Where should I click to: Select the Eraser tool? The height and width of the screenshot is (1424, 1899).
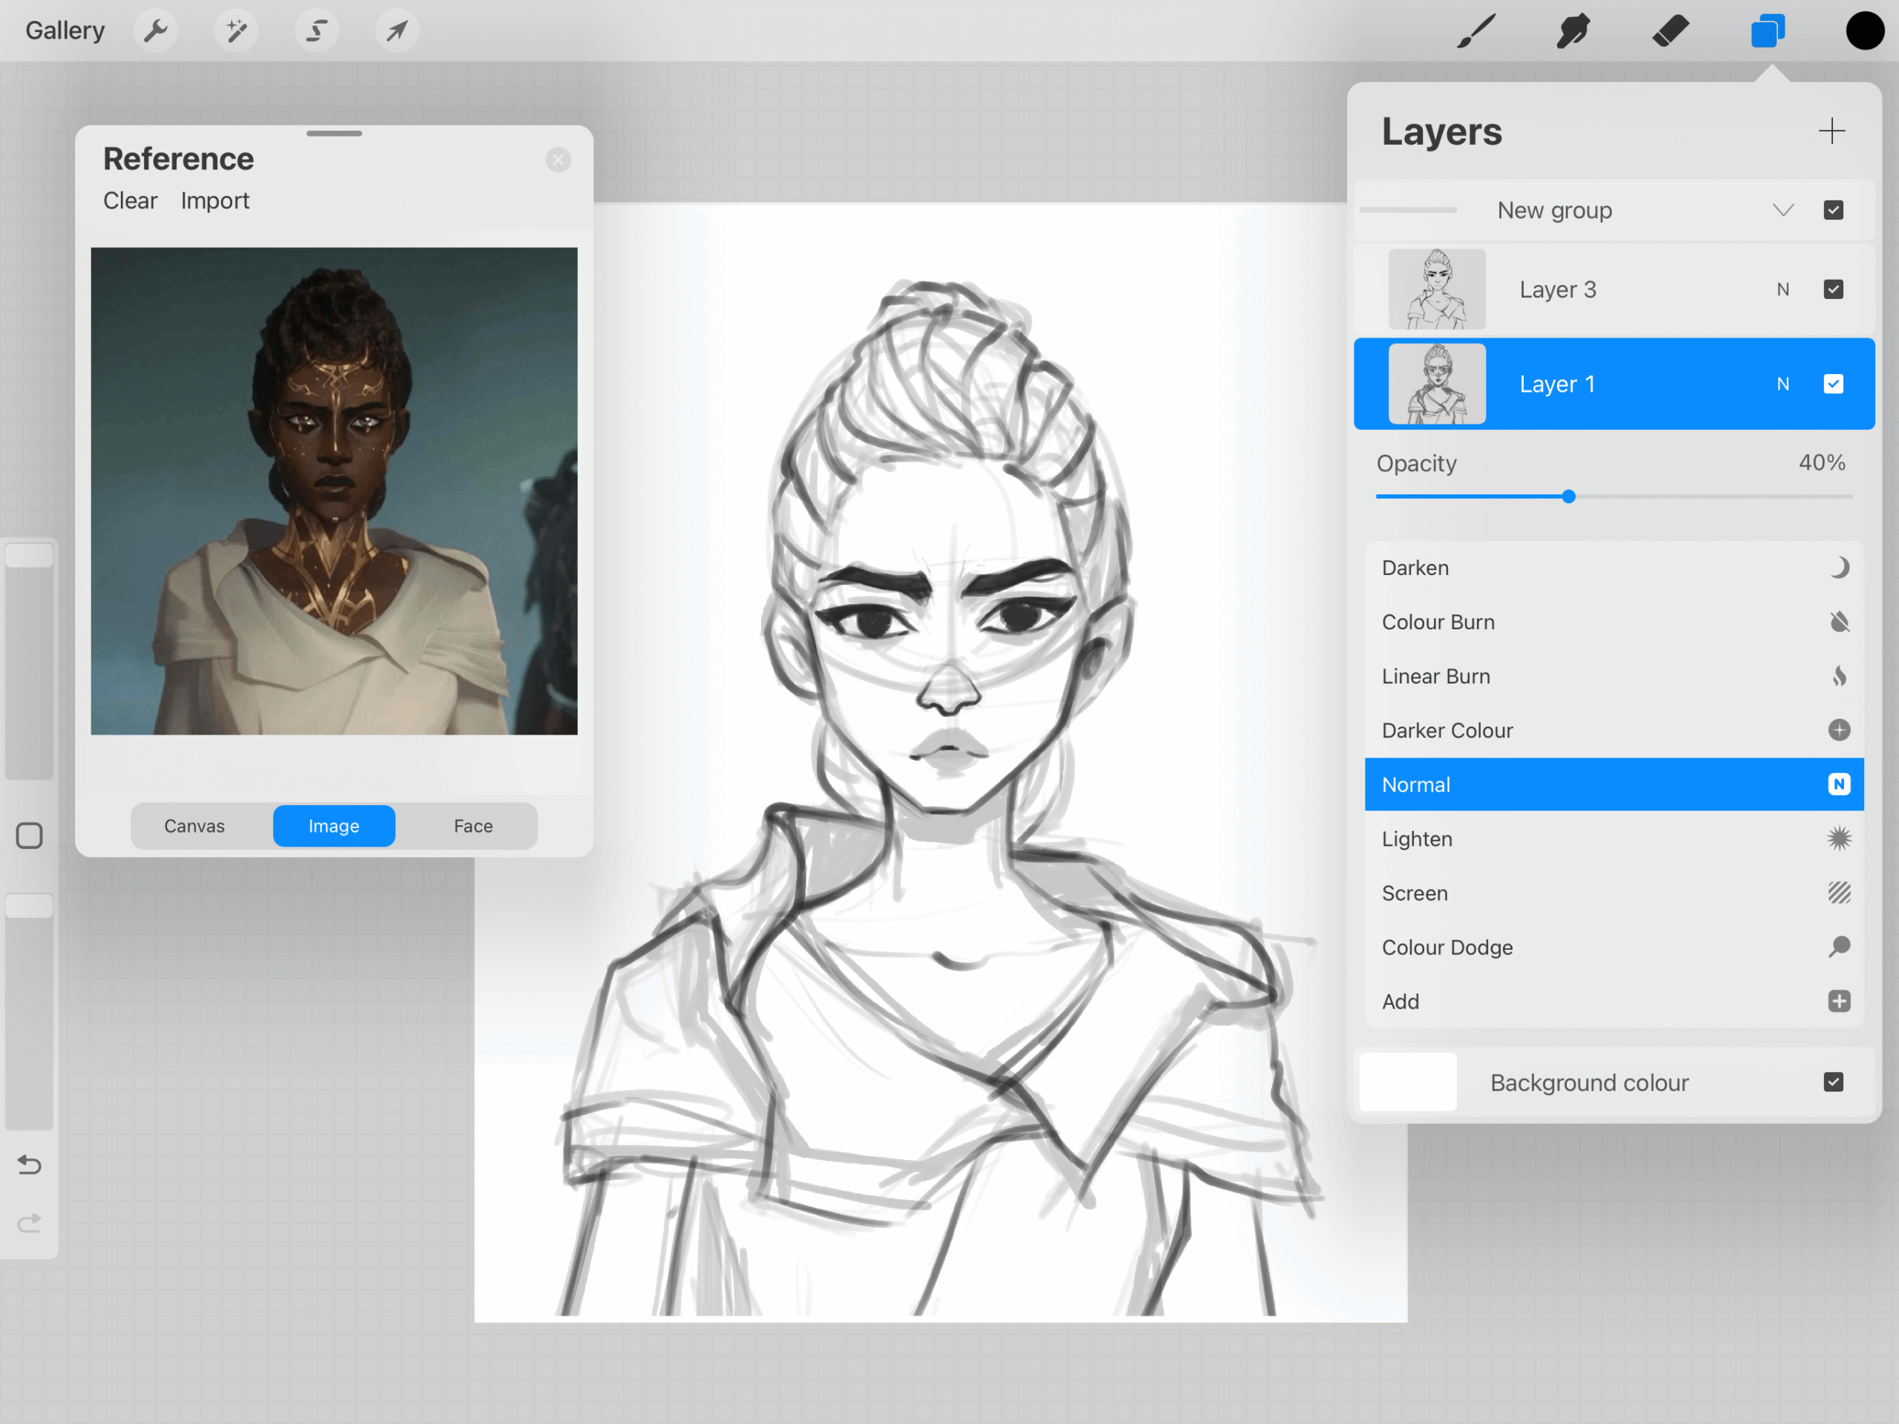pos(1670,31)
